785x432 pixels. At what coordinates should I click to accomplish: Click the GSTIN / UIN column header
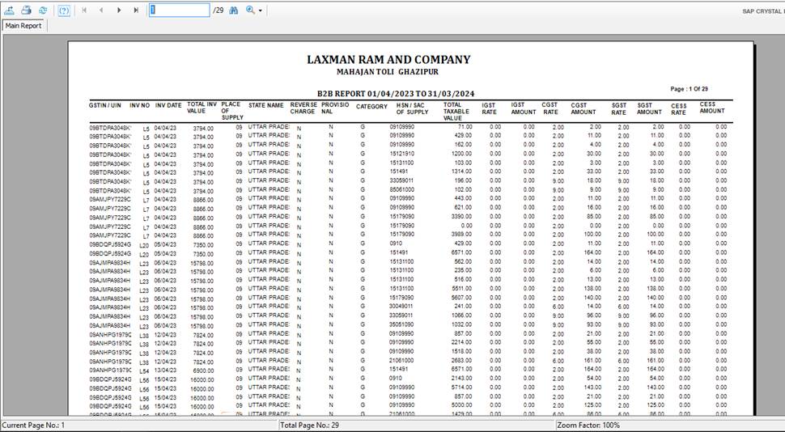(x=105, y=105)
